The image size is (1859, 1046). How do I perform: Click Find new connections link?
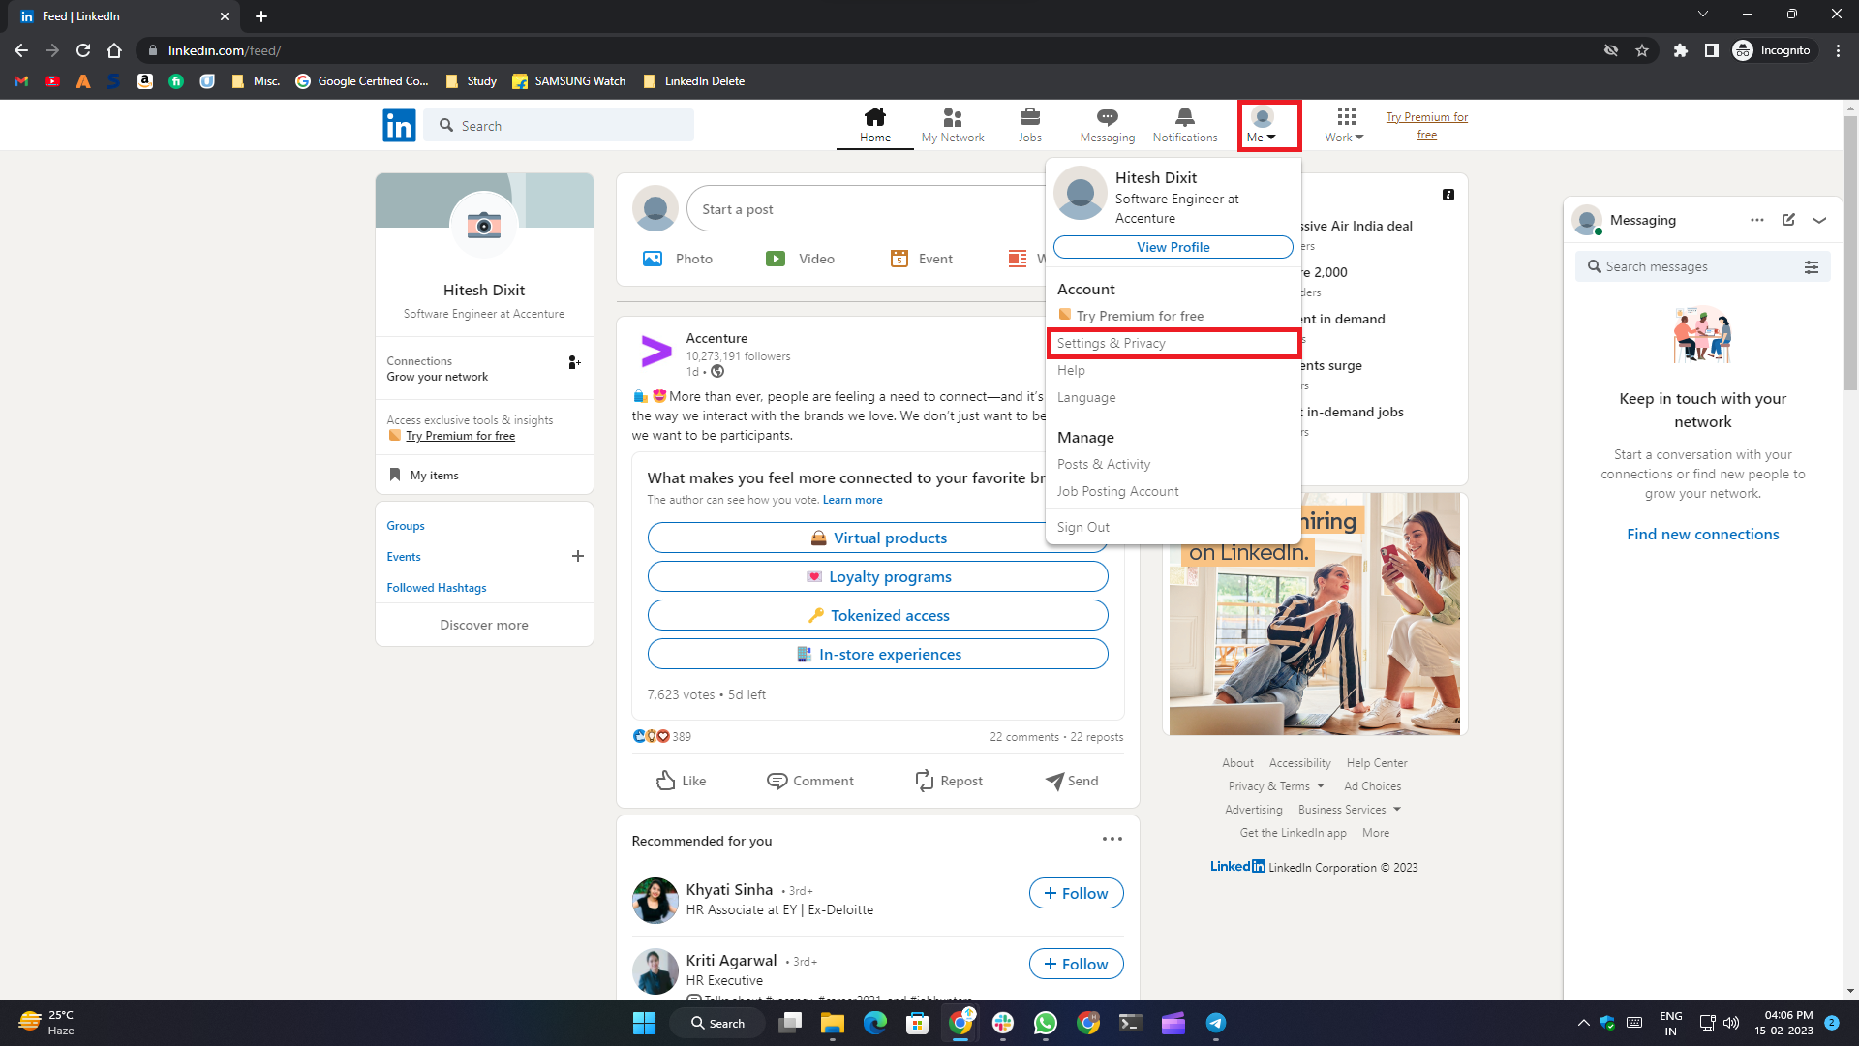[x=1702, y=534]
